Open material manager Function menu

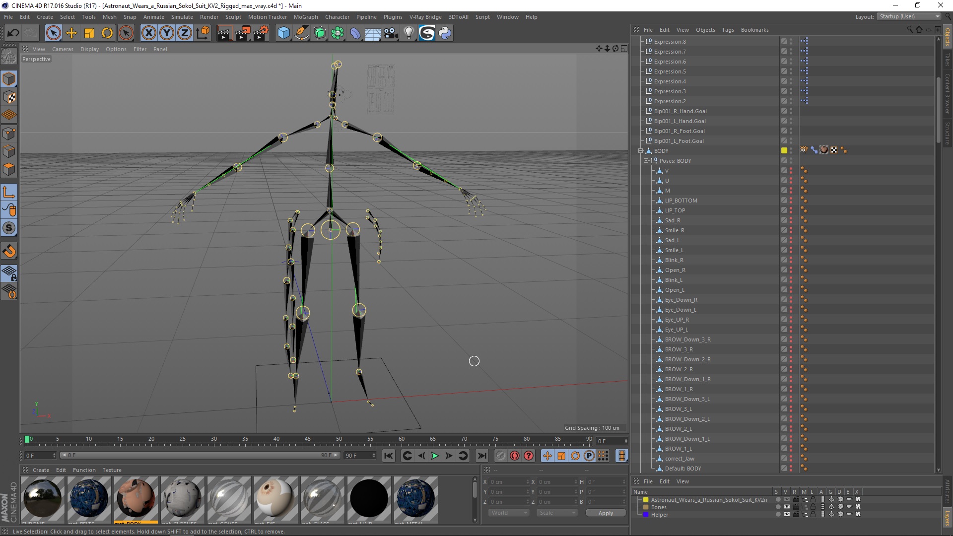click(84, 470)
